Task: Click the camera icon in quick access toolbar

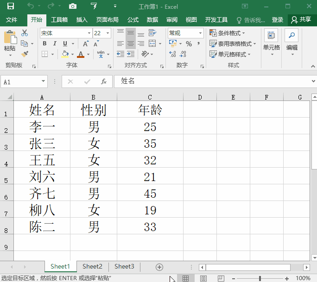Action: click(x=73, y=6)
